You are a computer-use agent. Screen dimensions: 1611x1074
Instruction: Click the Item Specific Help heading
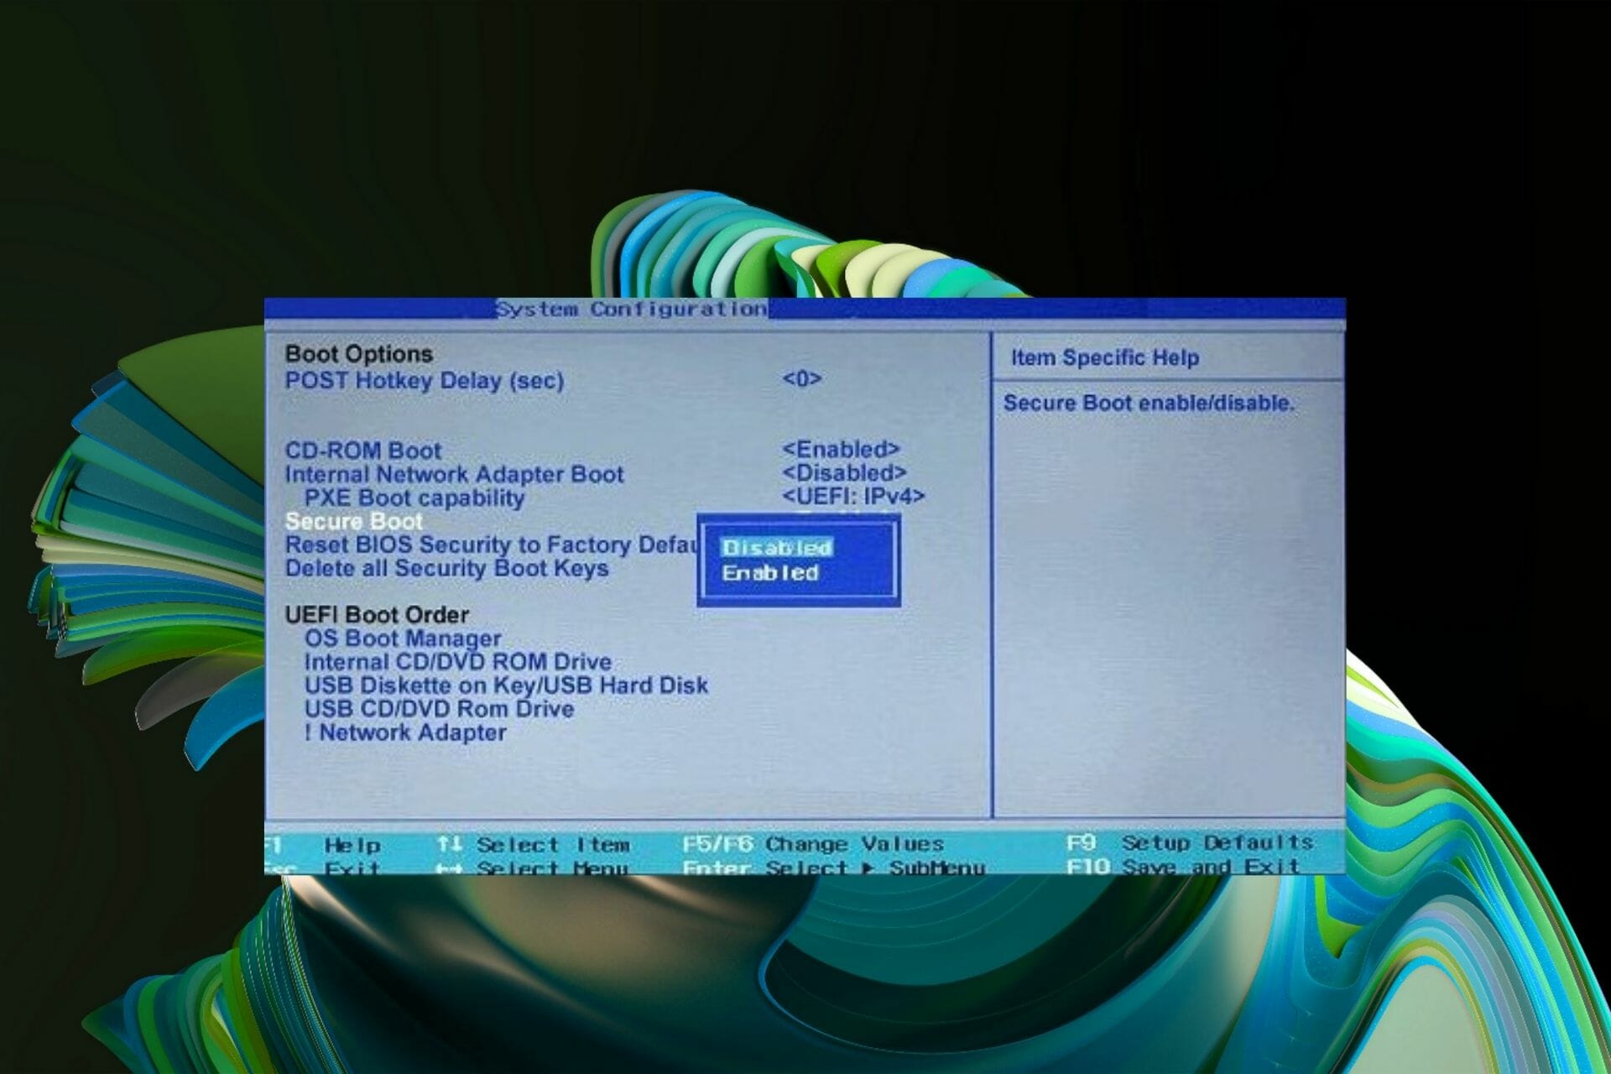click(1105, 357)
